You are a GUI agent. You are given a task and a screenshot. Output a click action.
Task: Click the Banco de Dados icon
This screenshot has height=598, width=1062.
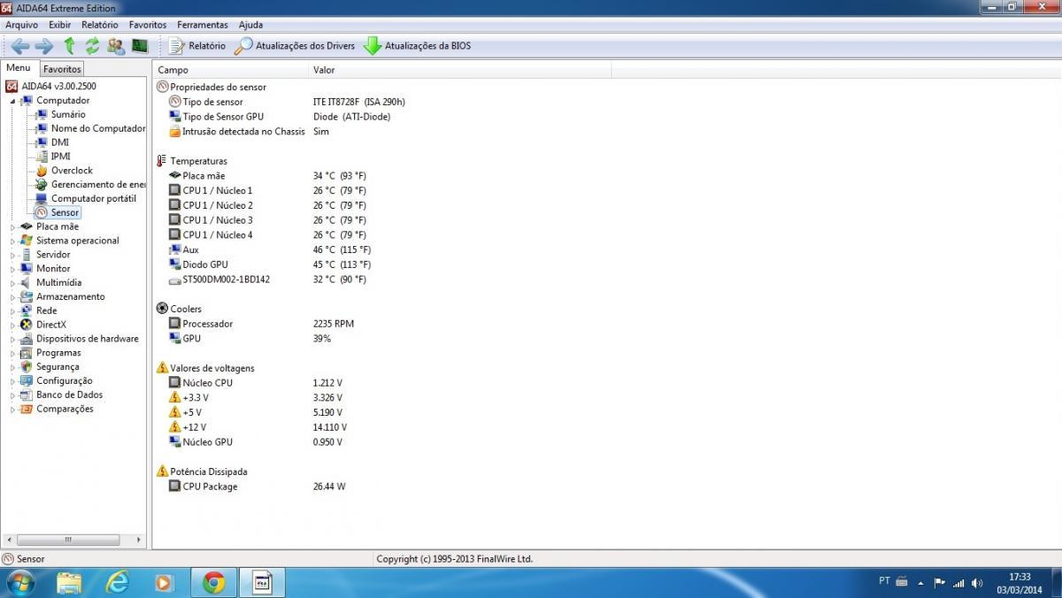(27, 395)
